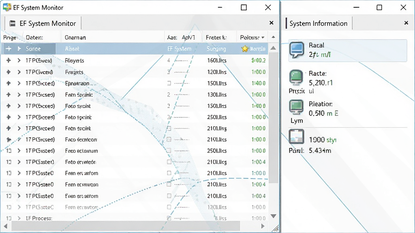Tick the checkbox in the Fnto ectunum row

point(169,151)
